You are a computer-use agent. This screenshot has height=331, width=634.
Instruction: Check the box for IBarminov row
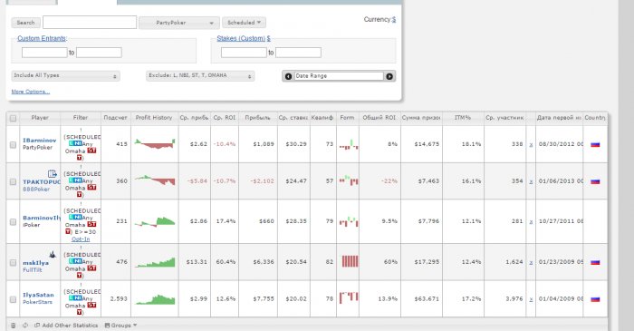(13, 144)
